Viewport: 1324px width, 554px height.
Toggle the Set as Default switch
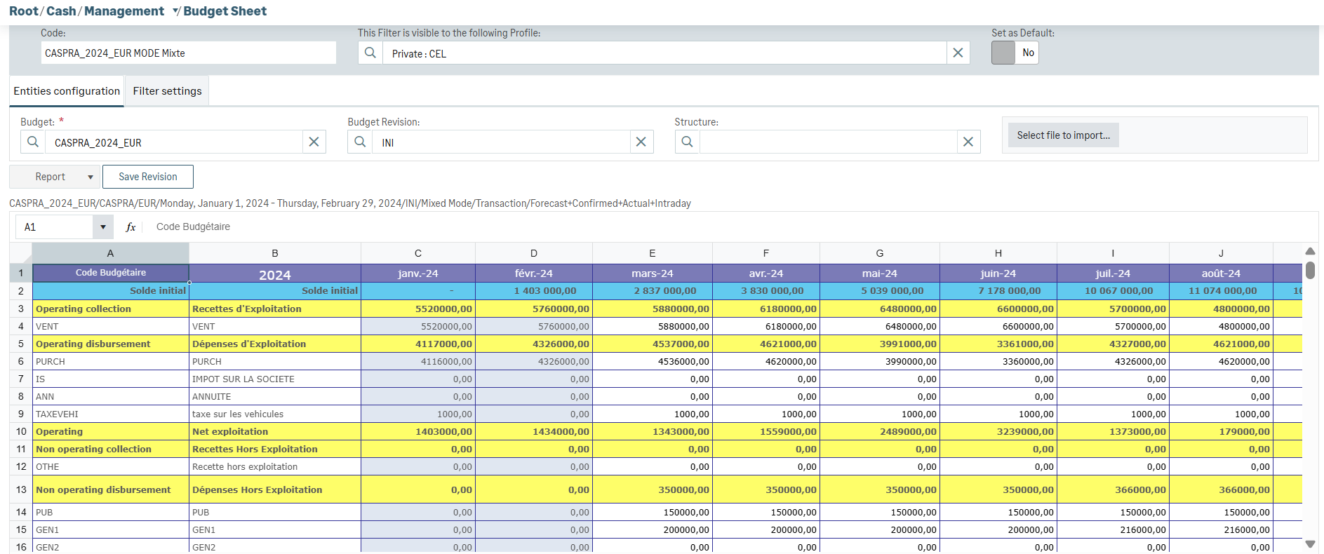1014,53
